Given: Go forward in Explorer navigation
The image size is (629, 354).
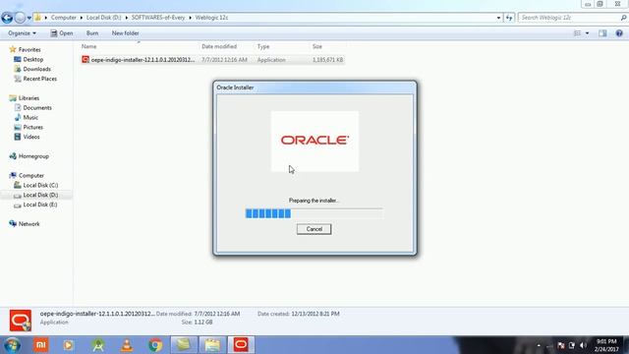Looking at the screenshot, I should 20,18.
